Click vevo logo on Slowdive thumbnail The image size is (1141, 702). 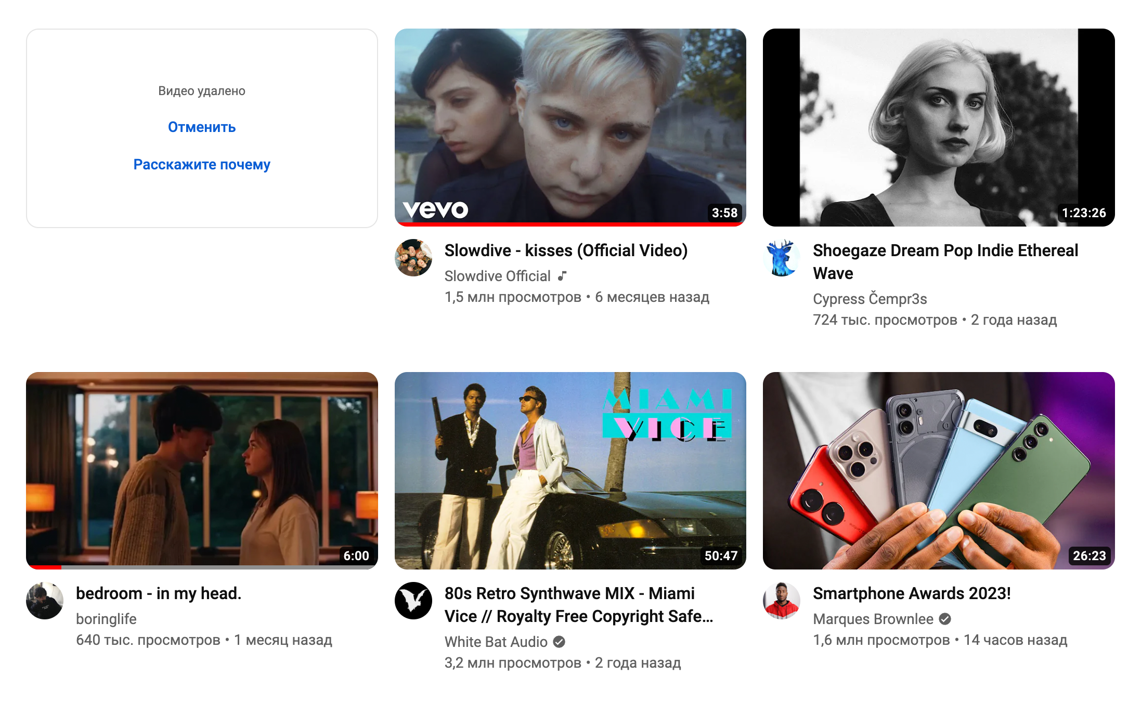(435, 209)
